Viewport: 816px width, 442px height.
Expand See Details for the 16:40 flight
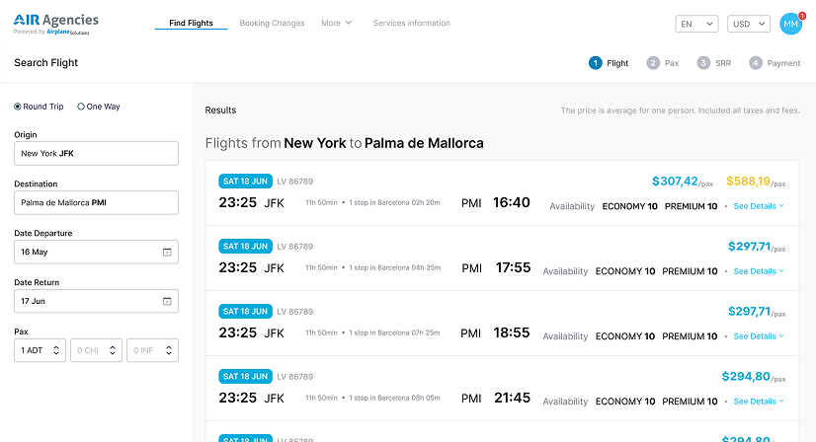click(x=759, y=206)
